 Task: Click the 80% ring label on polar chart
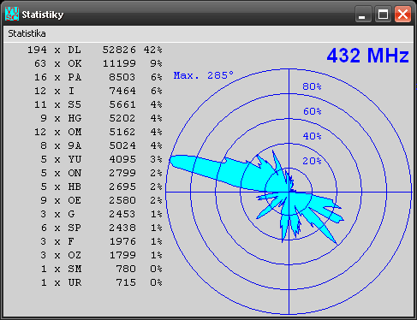[x=312, y=86]
